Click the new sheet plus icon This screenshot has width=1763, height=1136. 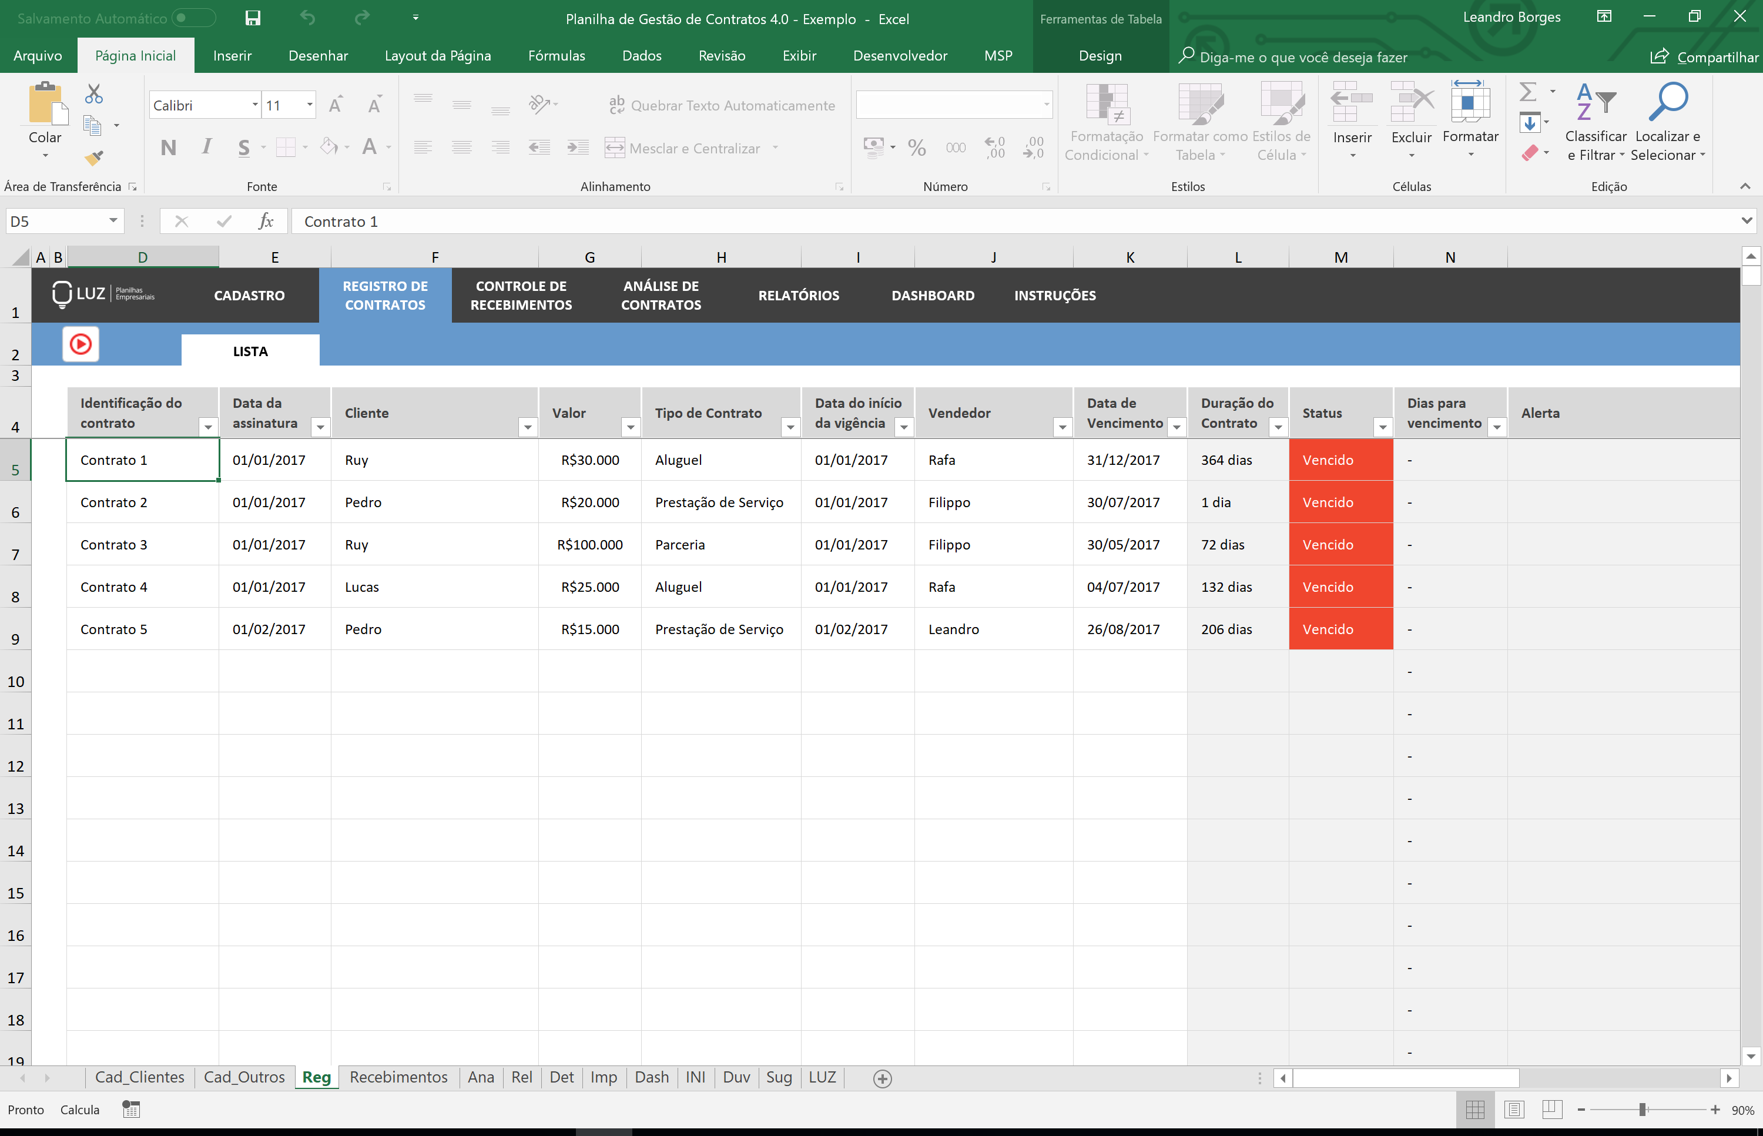pyautogui.click(x=882, y=1078)
